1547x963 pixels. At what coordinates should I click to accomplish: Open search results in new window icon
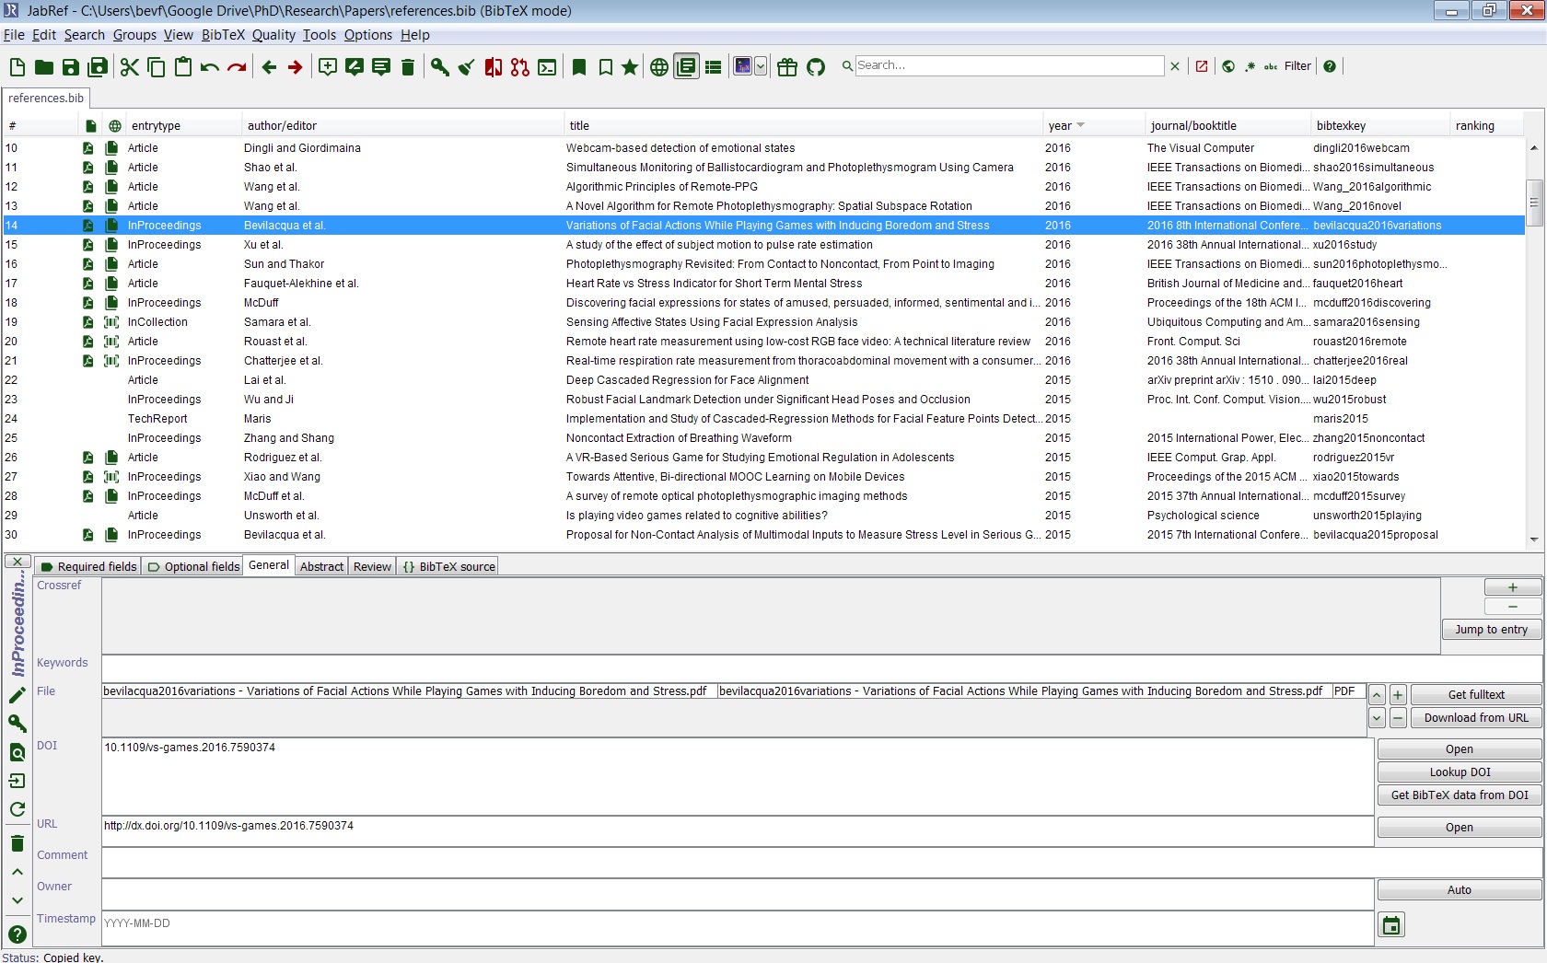(1202, 66)
